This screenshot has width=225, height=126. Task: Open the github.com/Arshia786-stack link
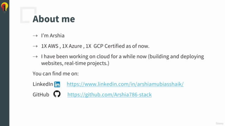tap(109, 94)
